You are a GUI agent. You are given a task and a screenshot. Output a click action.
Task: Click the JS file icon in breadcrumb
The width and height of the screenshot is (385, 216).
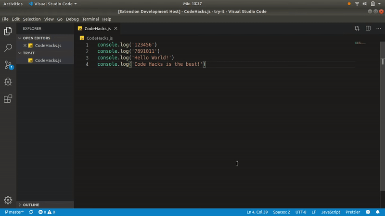pos(82,38)
